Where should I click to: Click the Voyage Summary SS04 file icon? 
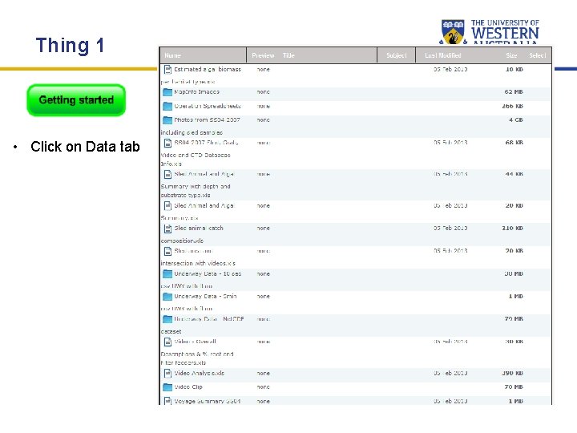[x=167, y=401]
